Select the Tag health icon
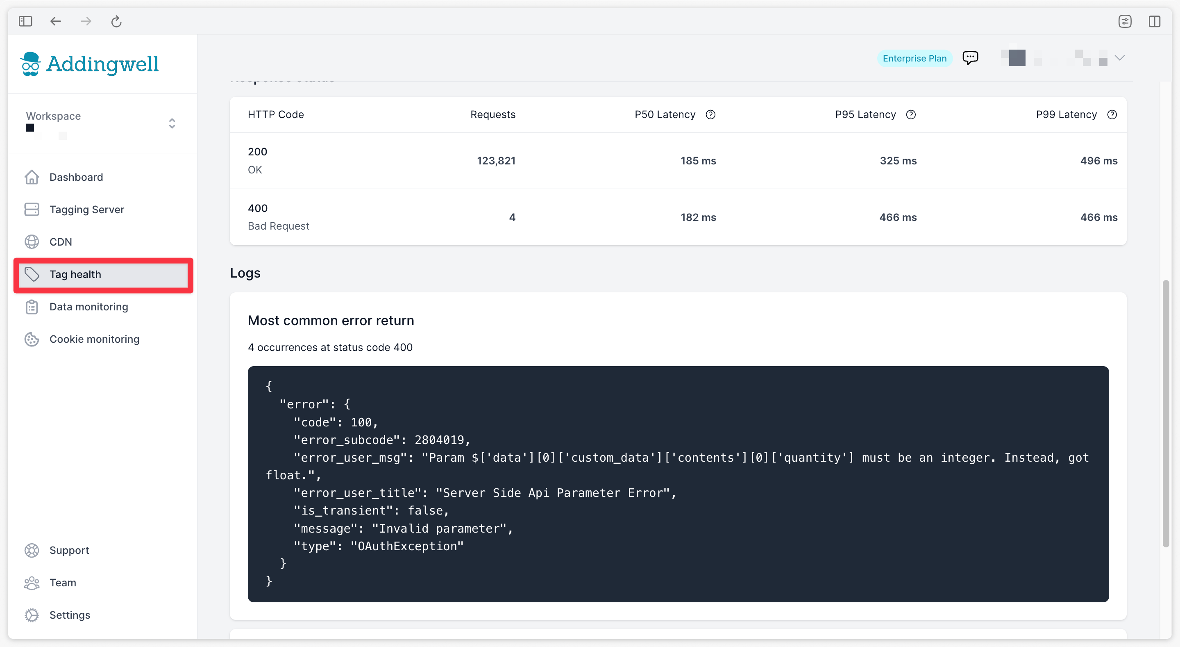1180x647 pixels. click(32, 274)
